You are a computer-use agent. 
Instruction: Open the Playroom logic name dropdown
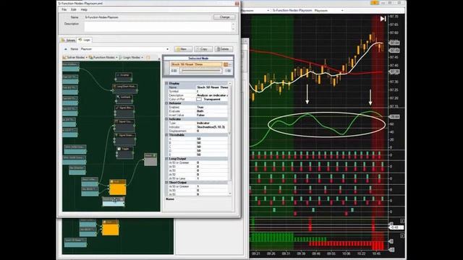(167, 49)
